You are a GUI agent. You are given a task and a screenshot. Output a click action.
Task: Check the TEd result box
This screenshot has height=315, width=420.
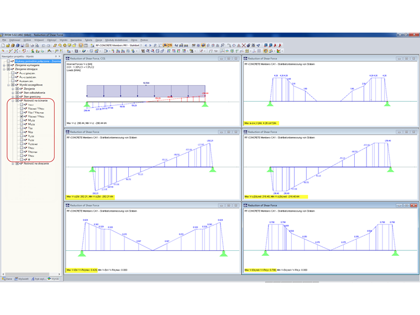(22, 128)
